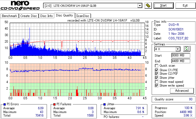
Task: Click the Exit button
Action: [x=185, y=5]
